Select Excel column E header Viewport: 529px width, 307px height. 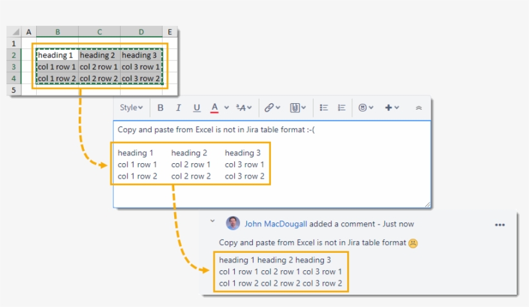tap(170, 32)
